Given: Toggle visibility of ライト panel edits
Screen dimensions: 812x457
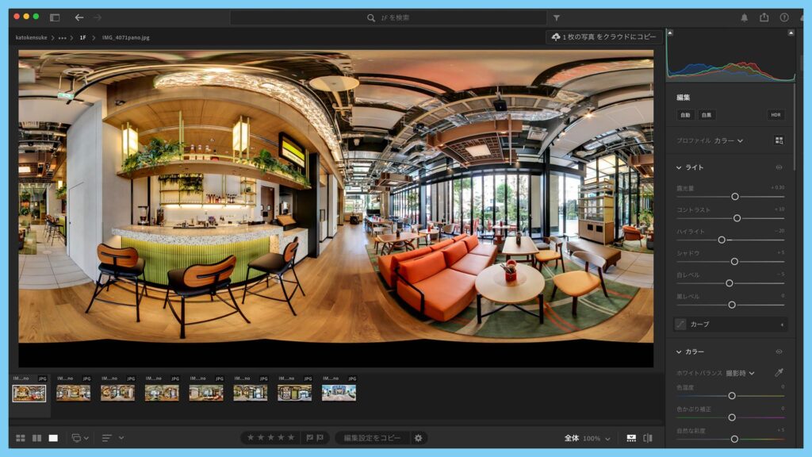Looking at the screenshot, I should point(779,167).
